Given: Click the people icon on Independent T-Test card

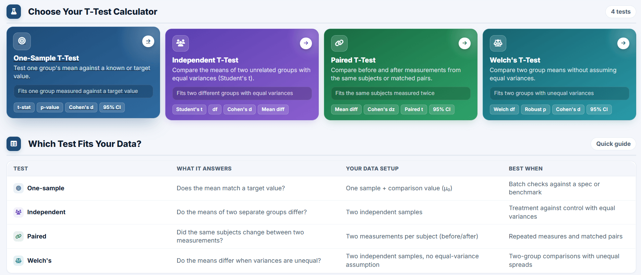Looking at the screenshot, I should click(181, 43).
